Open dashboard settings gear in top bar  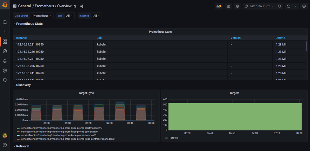(238, 6)
